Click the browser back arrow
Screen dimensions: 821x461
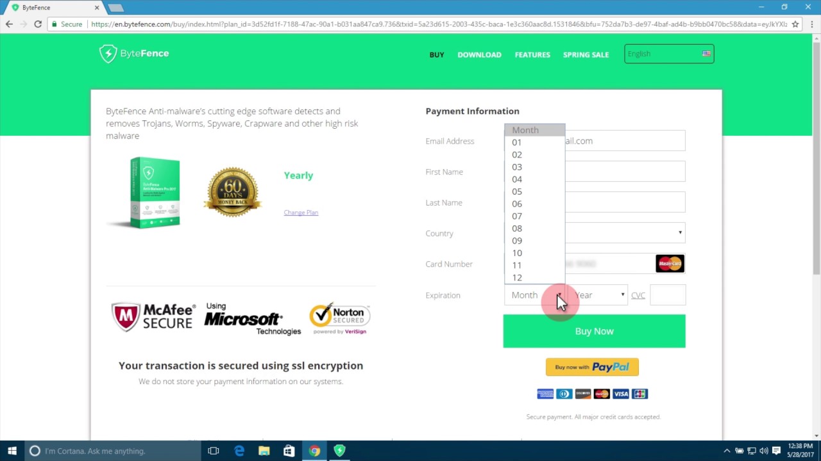9,24
